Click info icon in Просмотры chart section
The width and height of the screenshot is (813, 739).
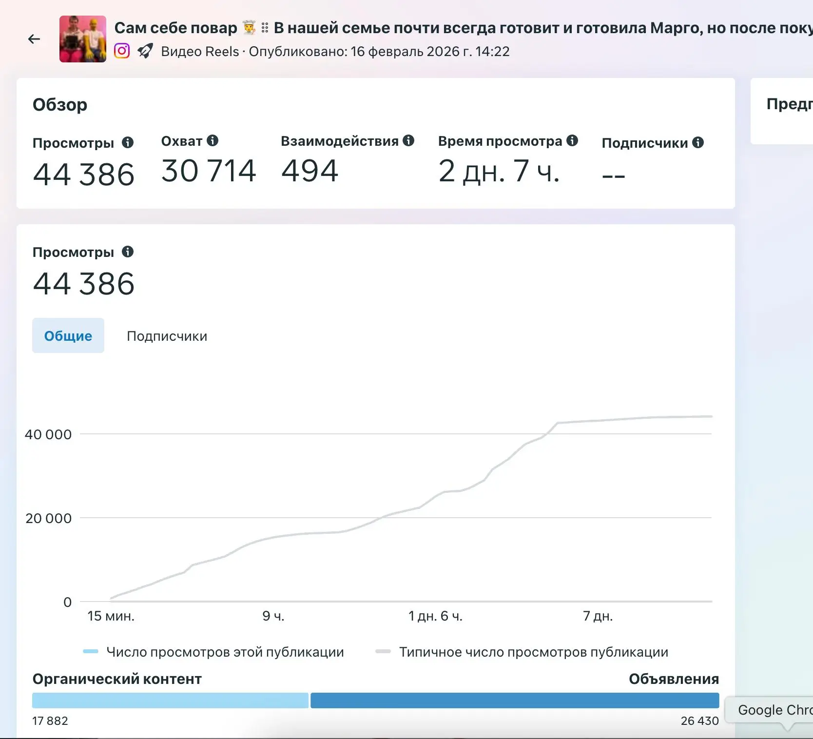coord(128,252)
